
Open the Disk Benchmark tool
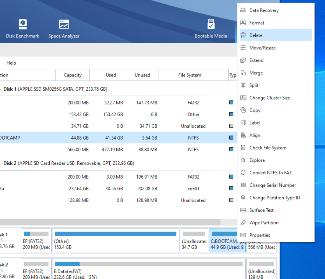coord(23,29)
